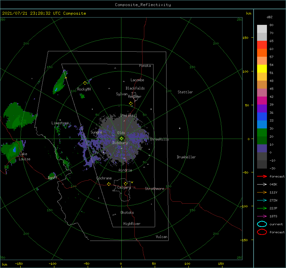Viewport: 286px width, 268px height.
Task: Click the ThreeHills city label
Action: pyautogui.click(x=160, y=139)
